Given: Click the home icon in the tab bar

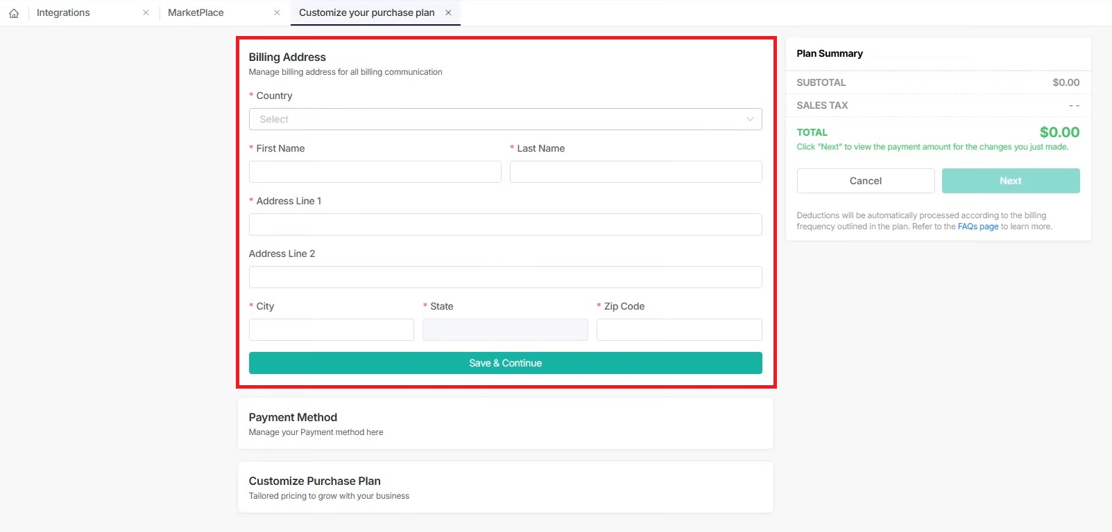Looking at the screenshot, I should click(14, 13).
